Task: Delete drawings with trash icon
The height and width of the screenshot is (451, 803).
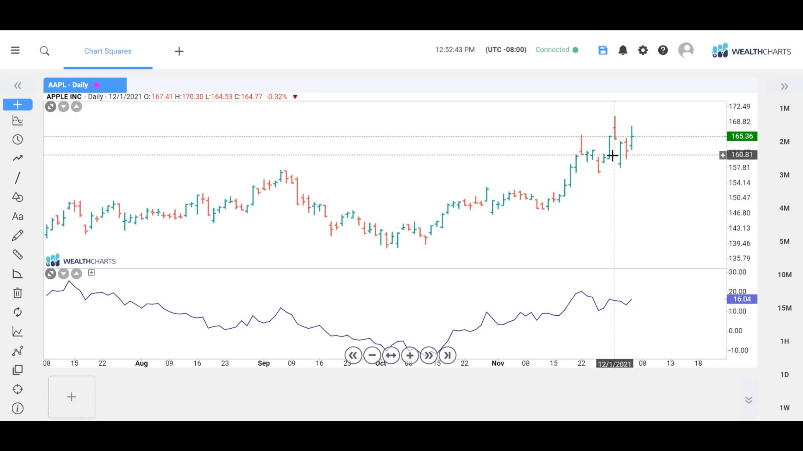Action: click(x=18, y=293)
